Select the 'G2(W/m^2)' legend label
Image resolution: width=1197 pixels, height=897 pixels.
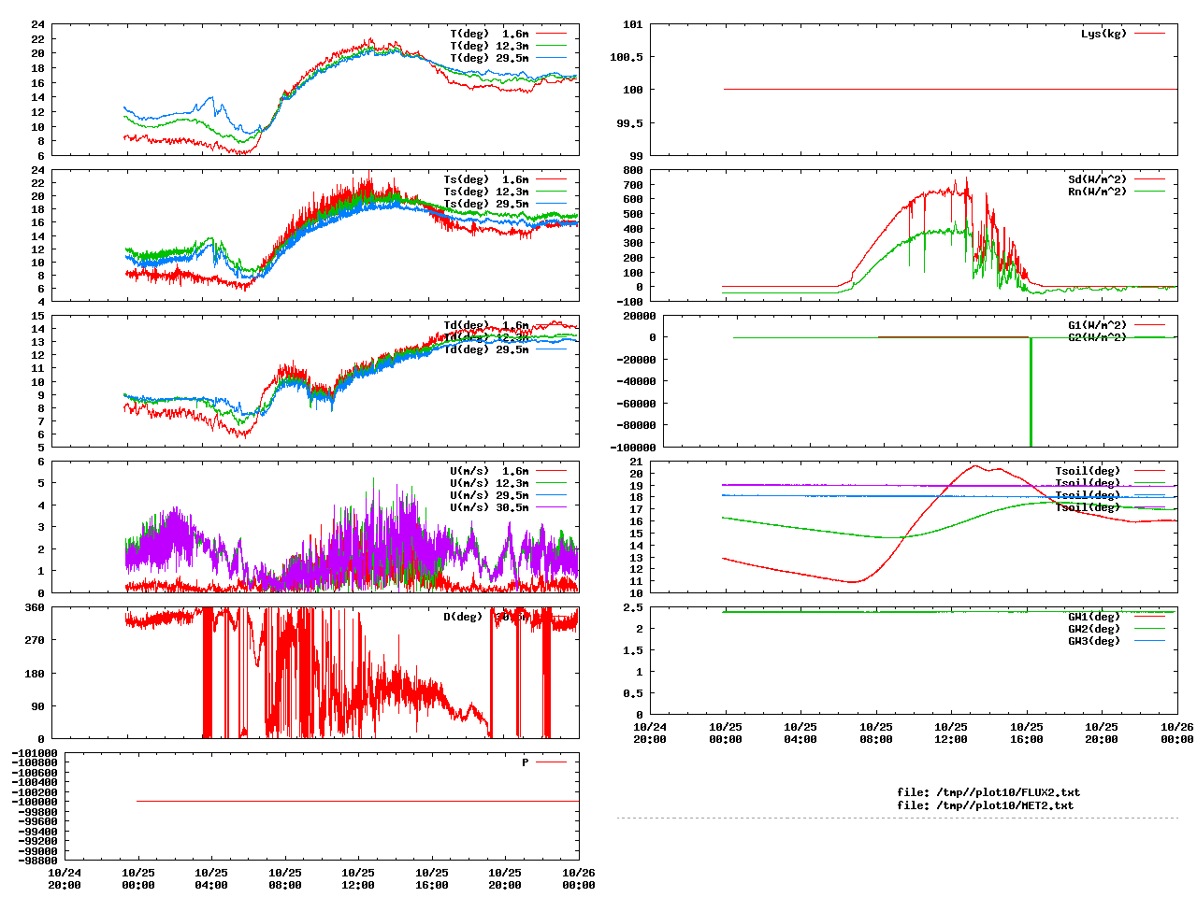[x=1098, y=337]
